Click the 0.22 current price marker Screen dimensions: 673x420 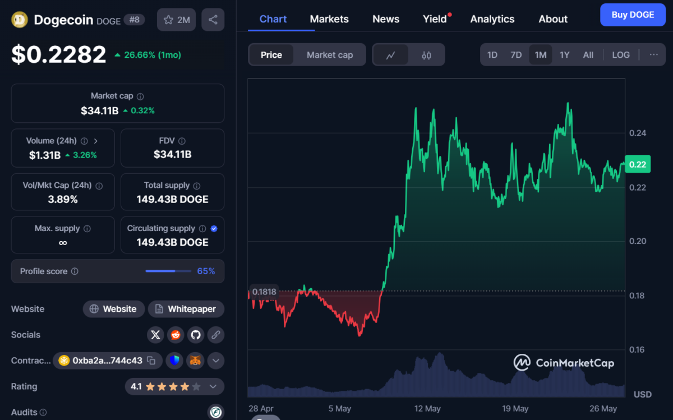coord(638,165)
